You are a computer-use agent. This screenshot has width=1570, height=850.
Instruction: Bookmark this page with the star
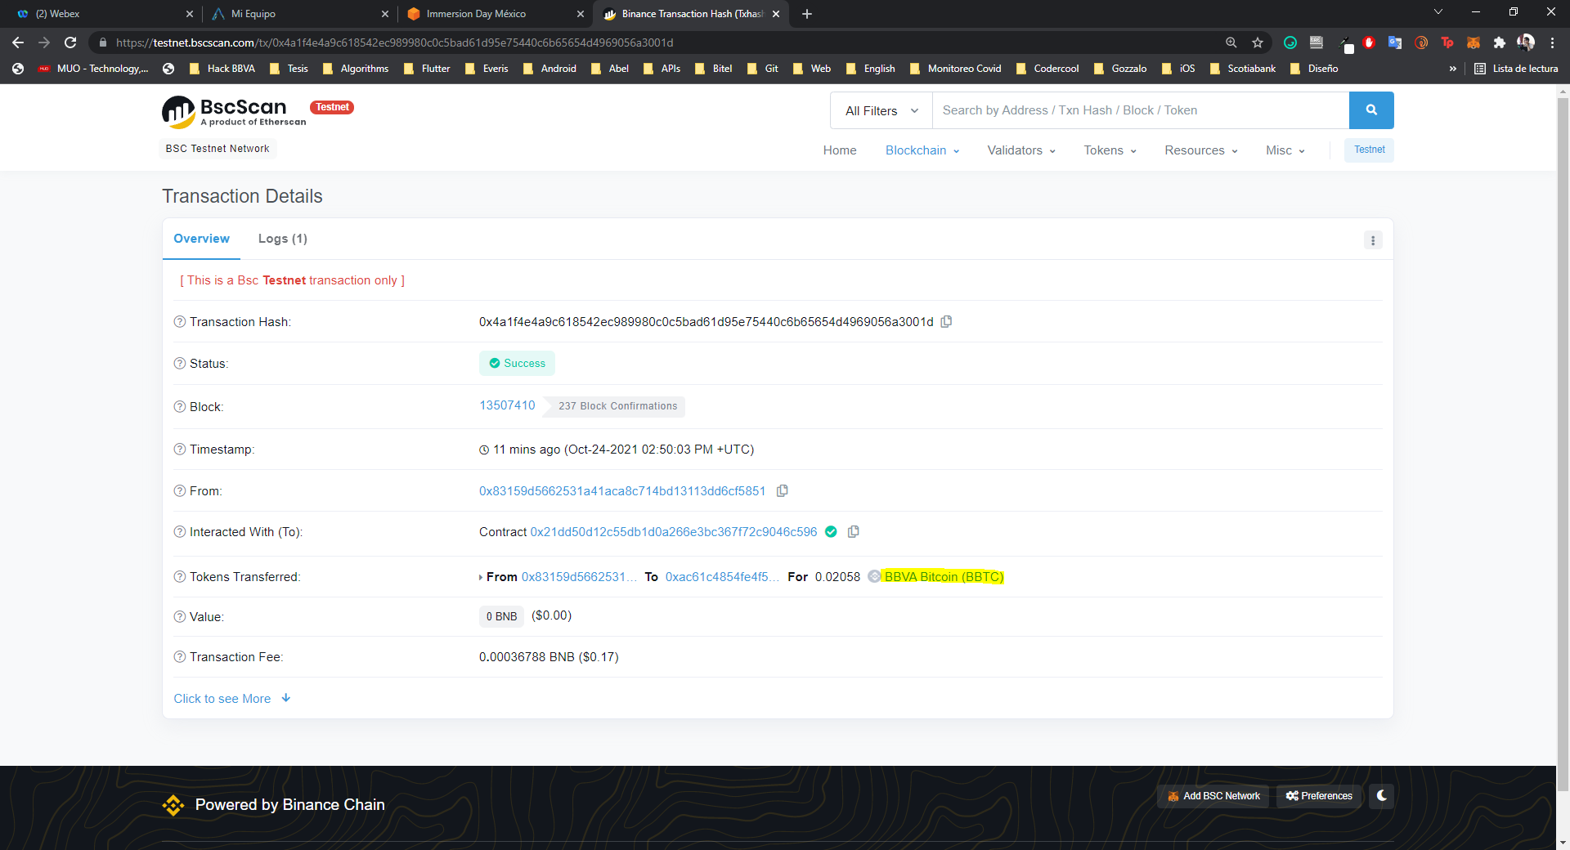(x=1258, y=42)
